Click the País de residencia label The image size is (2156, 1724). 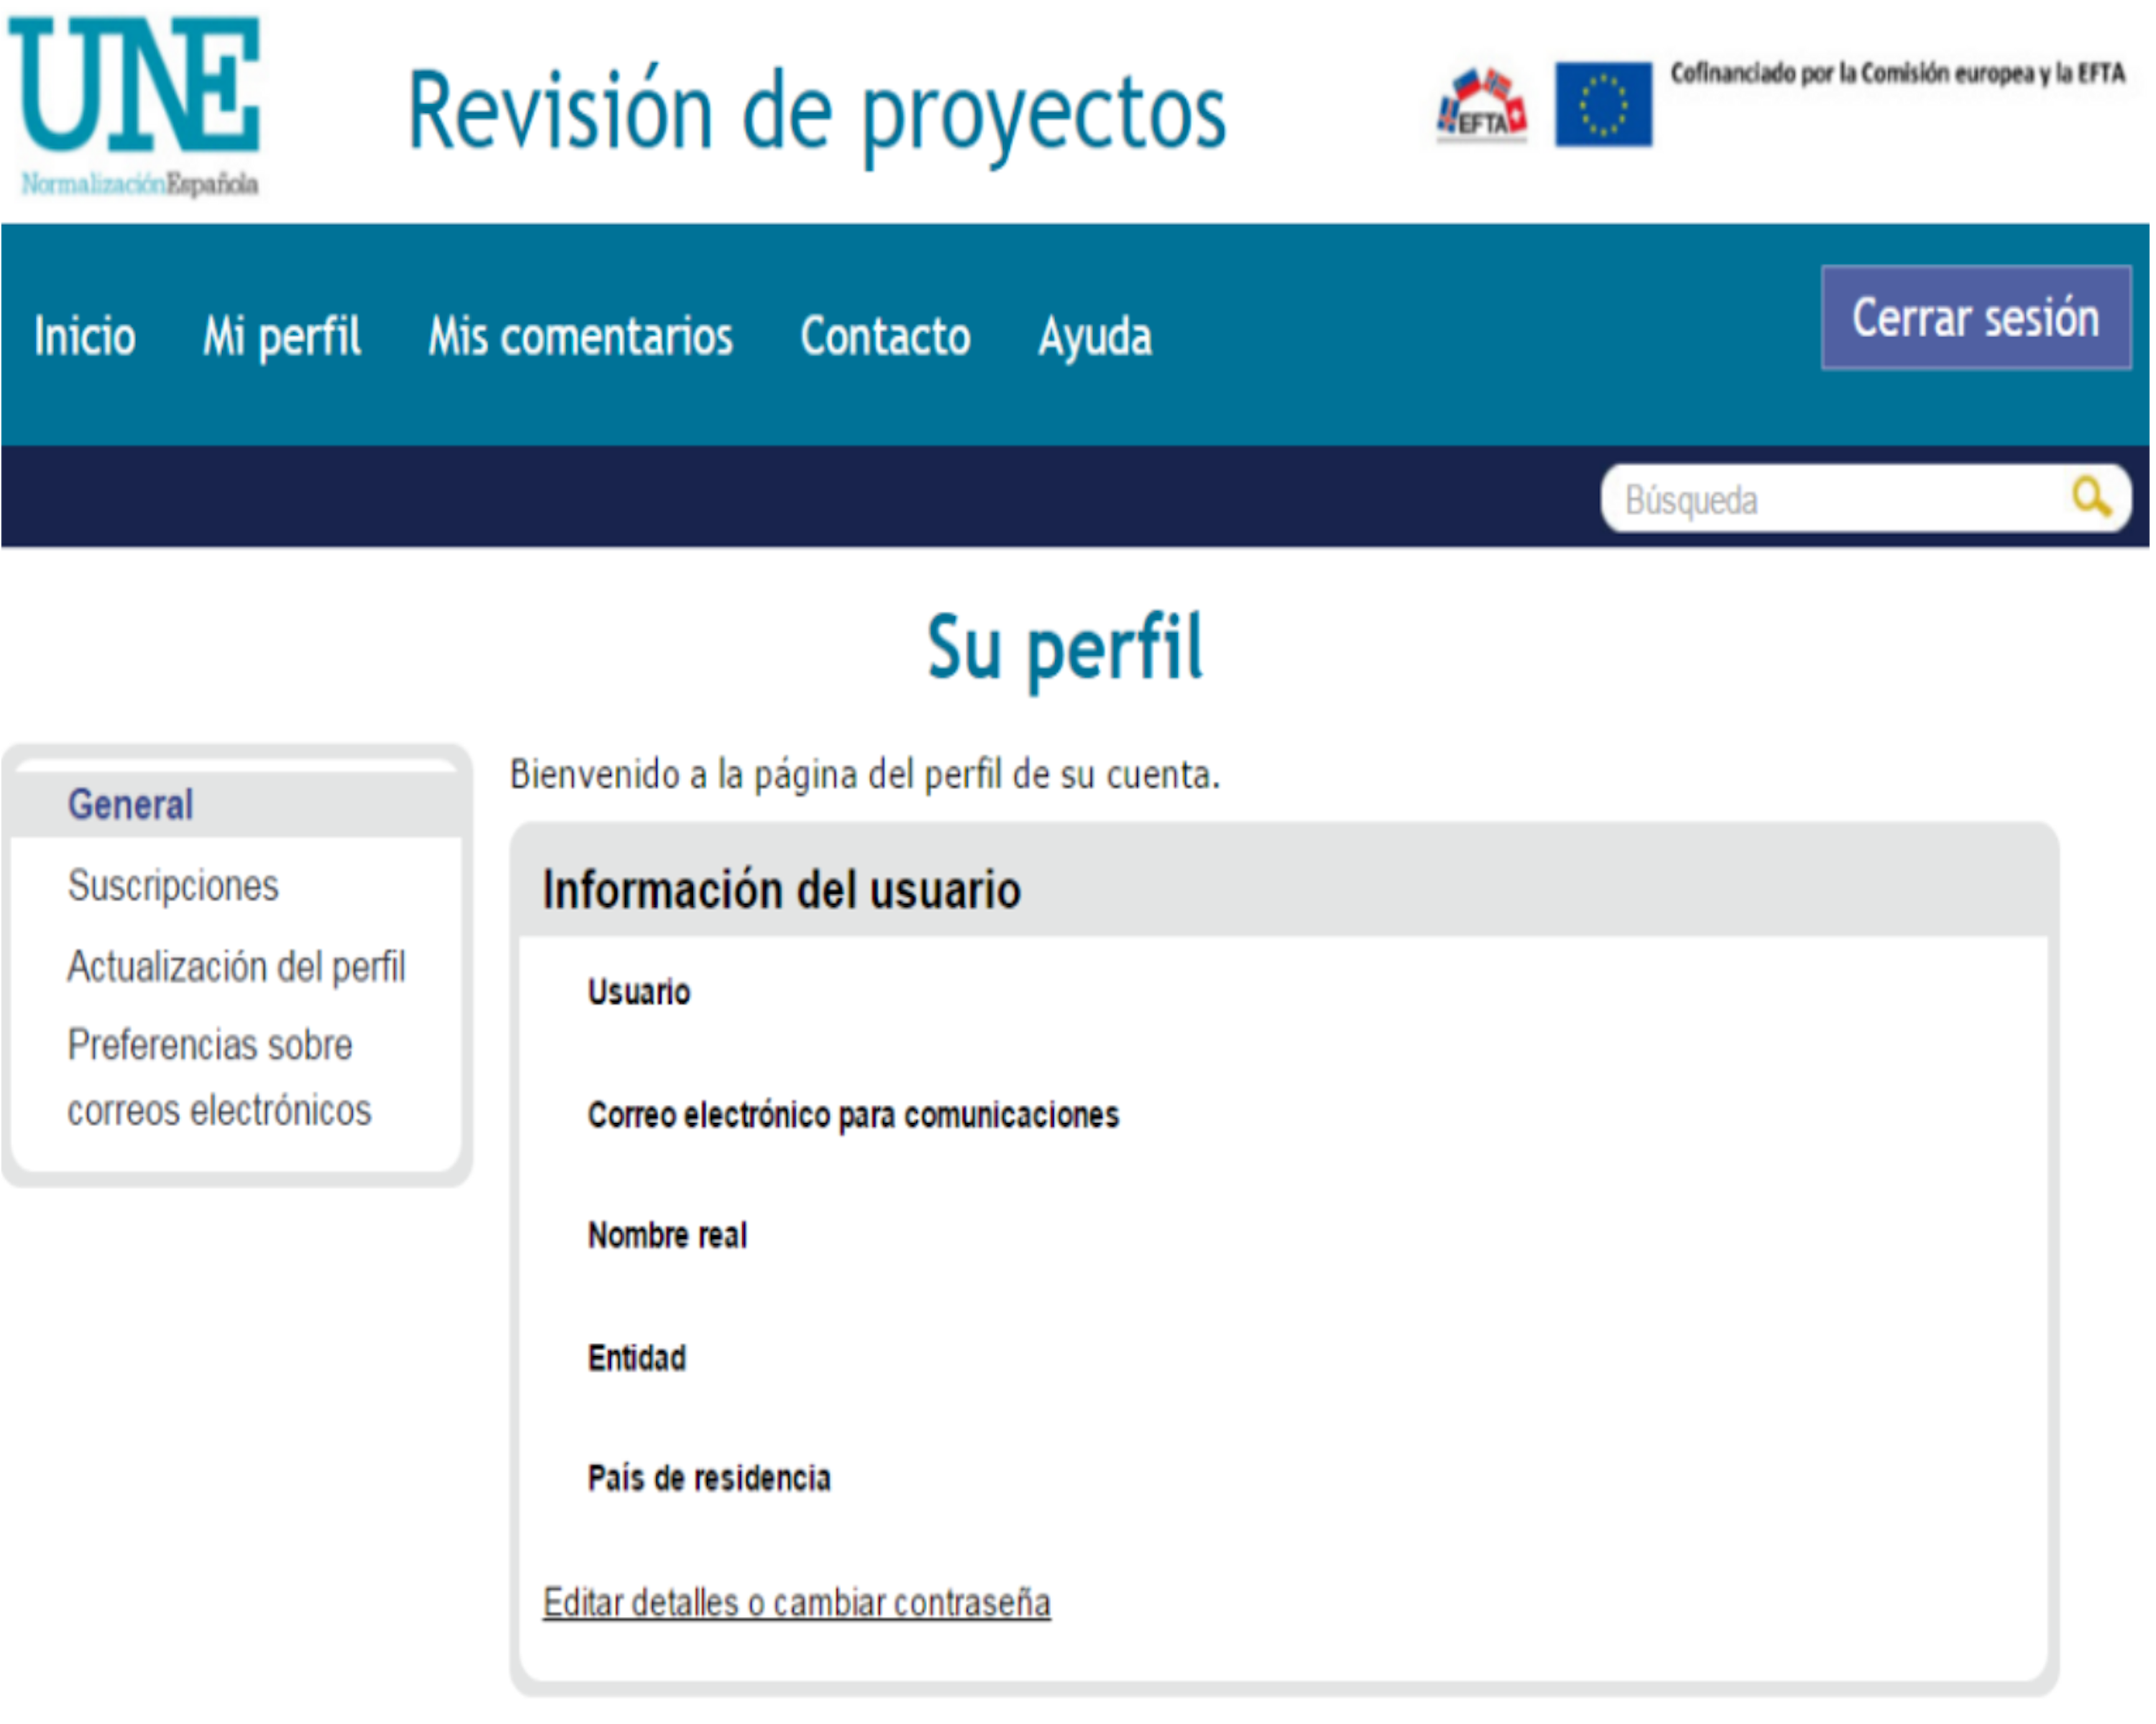coord(709,1478)
